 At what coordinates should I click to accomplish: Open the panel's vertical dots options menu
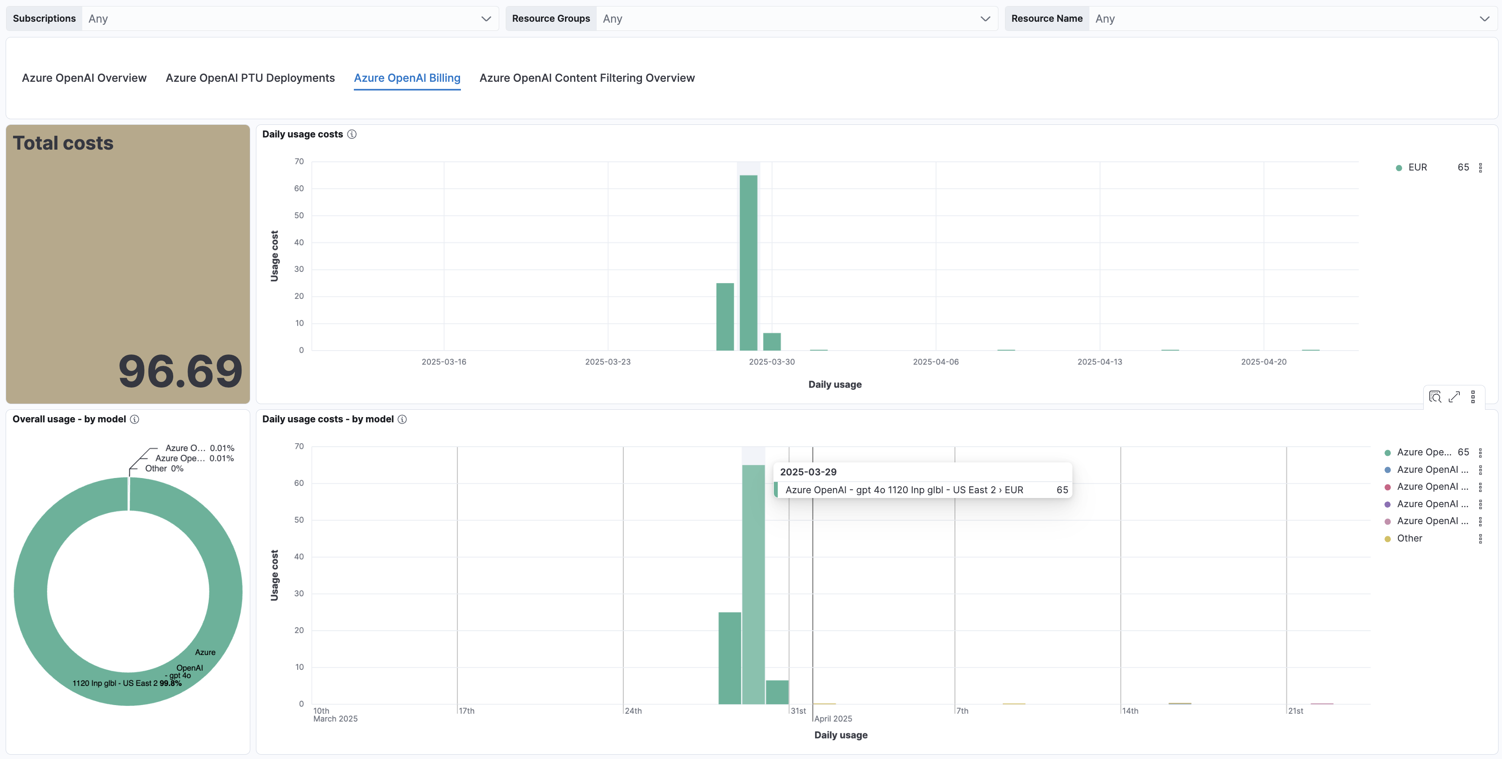coord(1473,397)
